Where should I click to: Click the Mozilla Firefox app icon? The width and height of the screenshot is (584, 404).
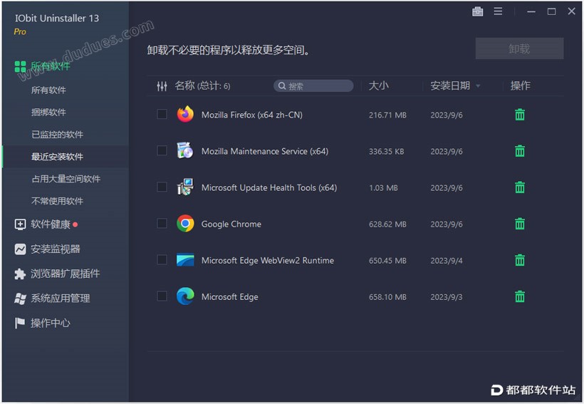[x=185, y=114]
